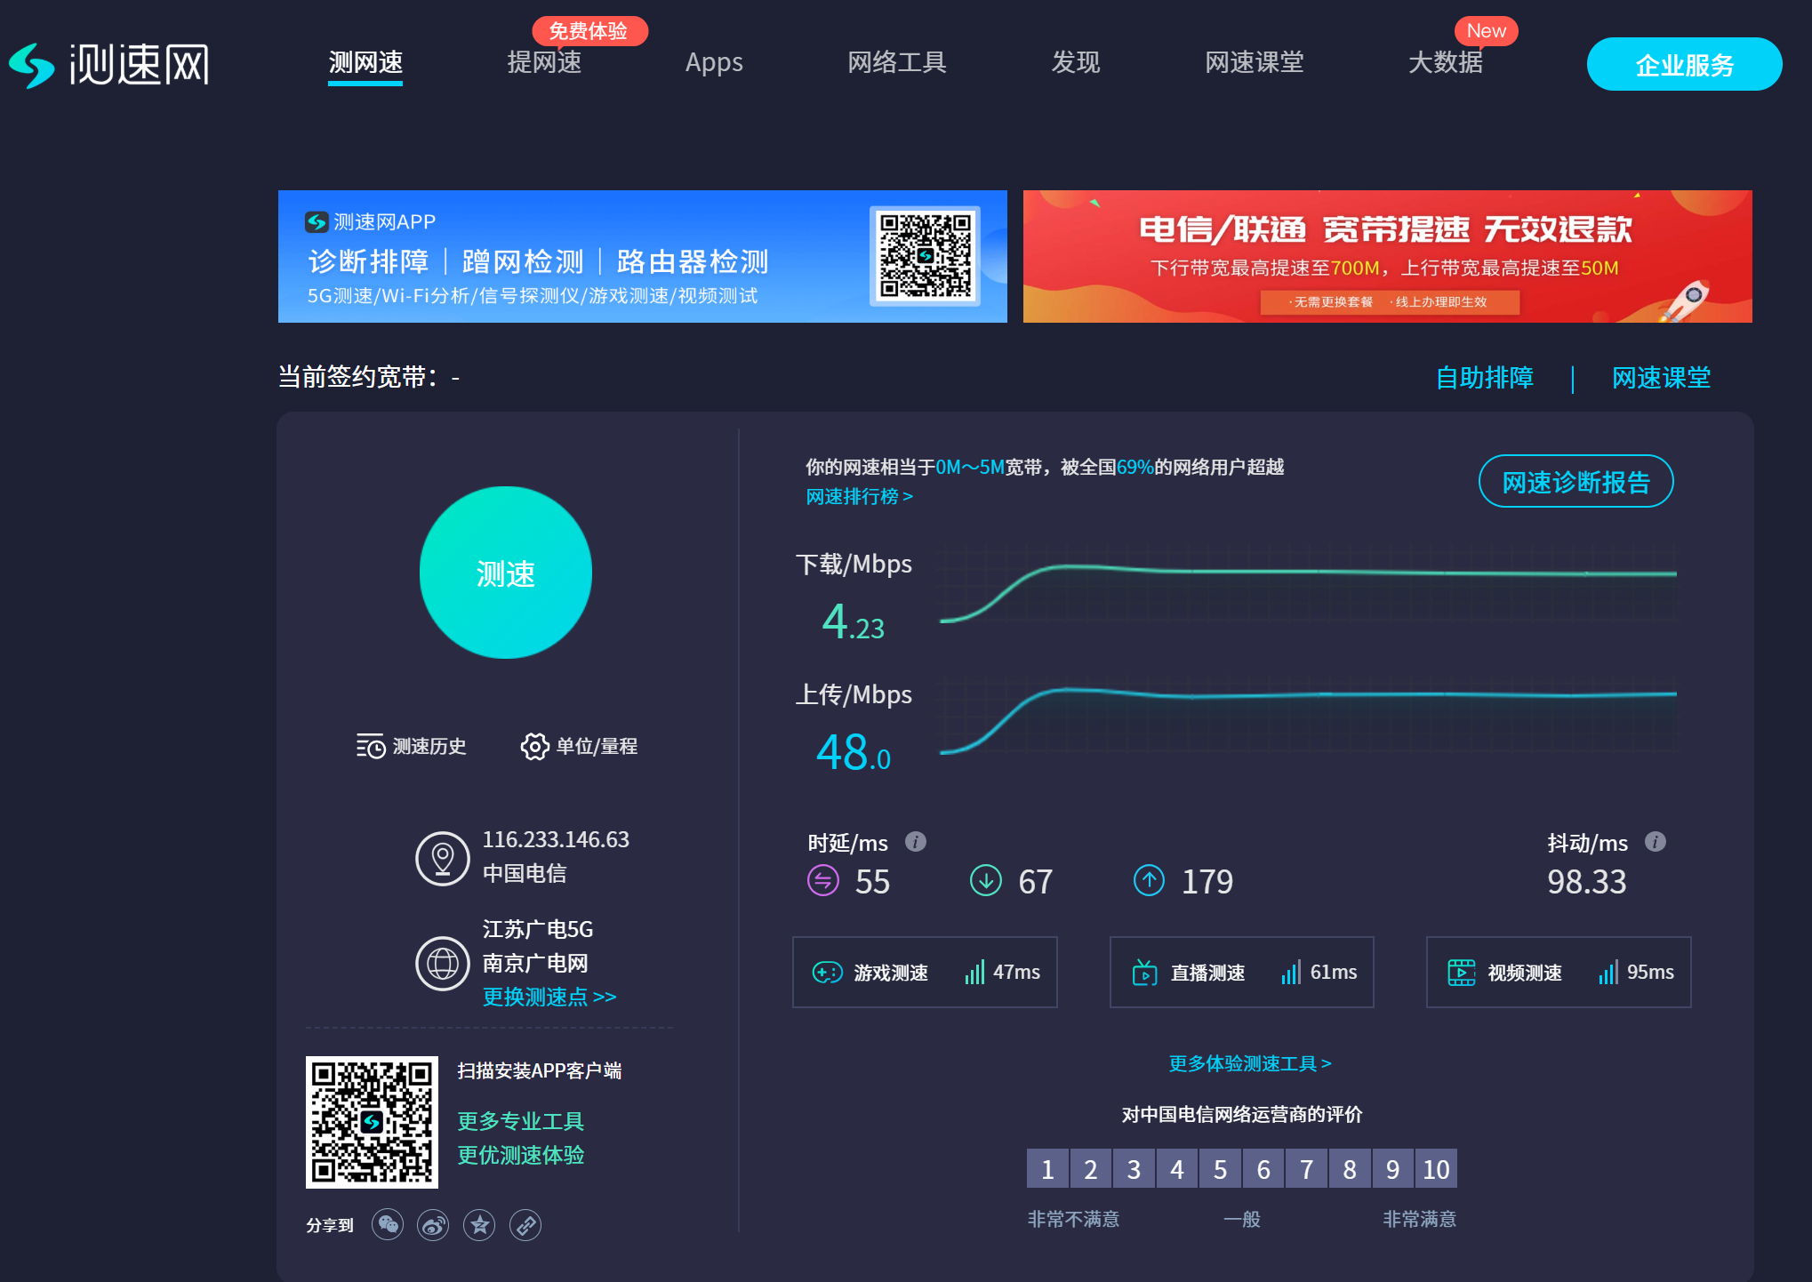Copy share link chain icon
Image resolution: width=1812 pixels, height=1282 pixels.
pos(525,1225)
